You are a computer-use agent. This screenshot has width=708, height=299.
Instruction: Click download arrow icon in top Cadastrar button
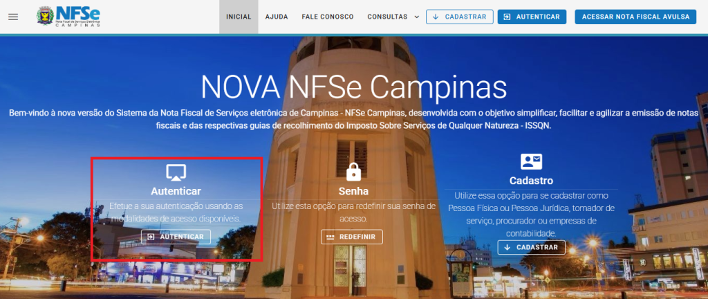click(436, 17)
